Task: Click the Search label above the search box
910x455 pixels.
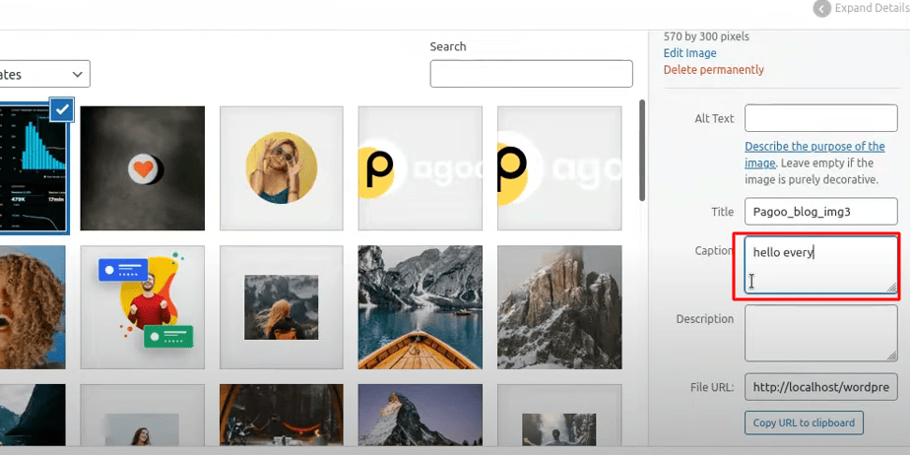Action: (447, 46)
